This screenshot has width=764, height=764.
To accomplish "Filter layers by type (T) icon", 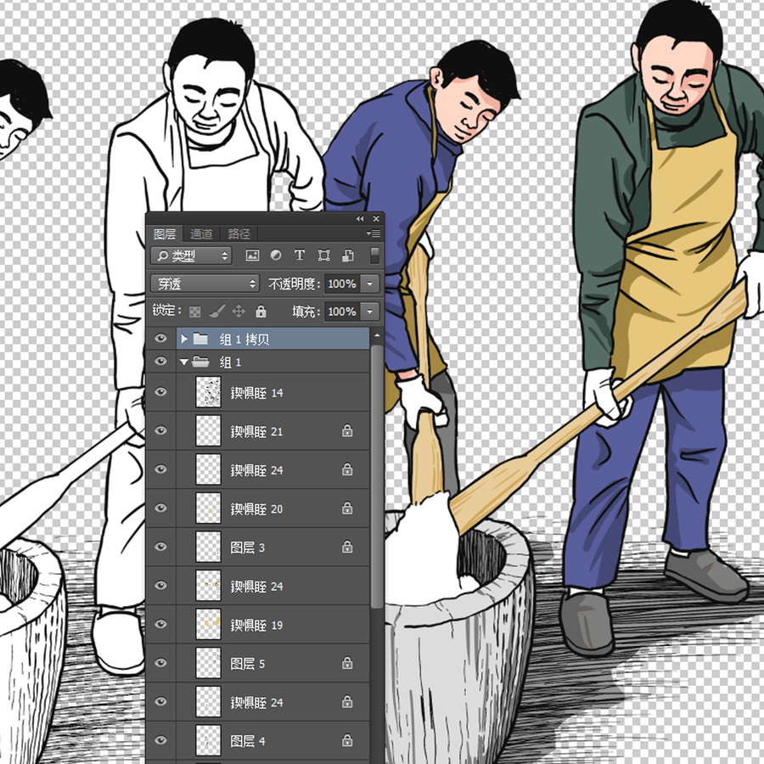I will 300,256.
